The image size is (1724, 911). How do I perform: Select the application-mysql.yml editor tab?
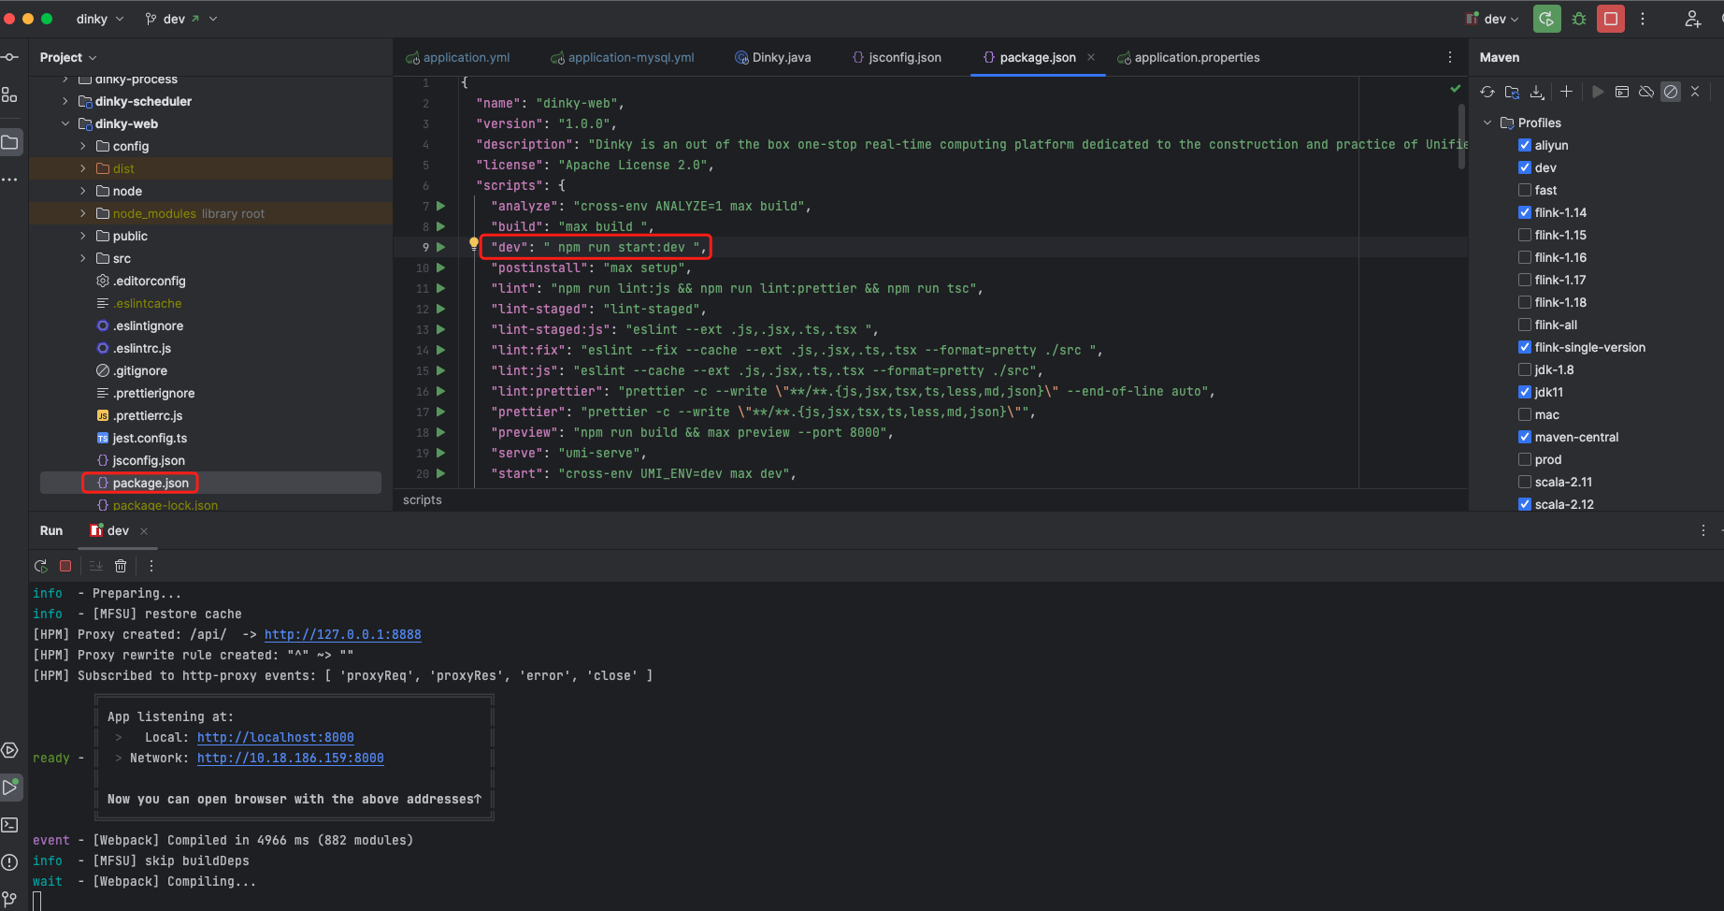coord(630,57)
